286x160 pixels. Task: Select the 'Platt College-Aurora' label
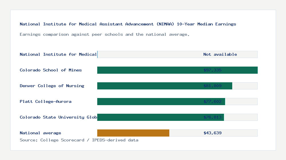click(45, 101)
